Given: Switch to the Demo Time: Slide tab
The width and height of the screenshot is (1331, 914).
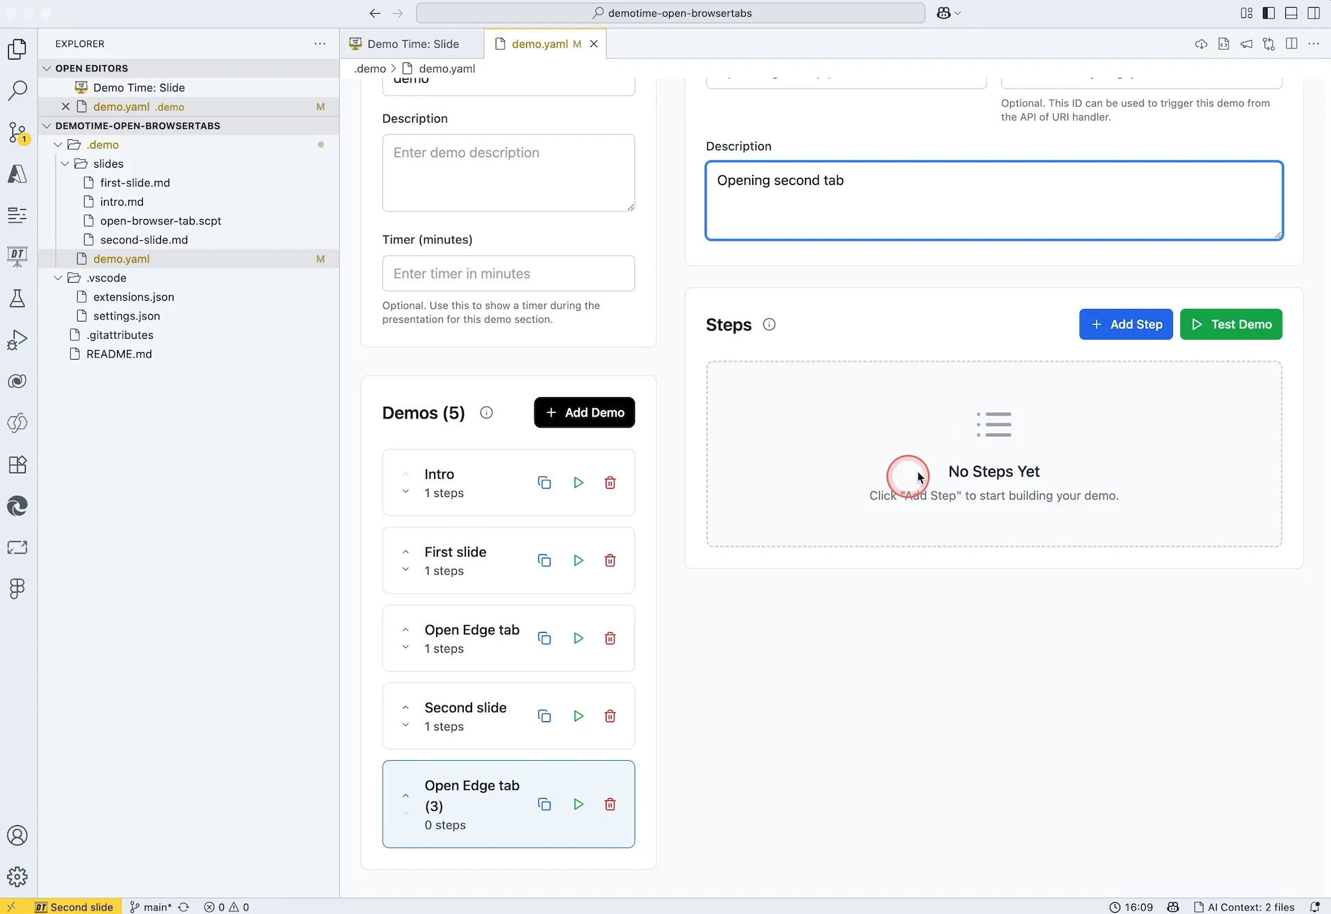Looking at the screenshot, I should click(412, 44).
